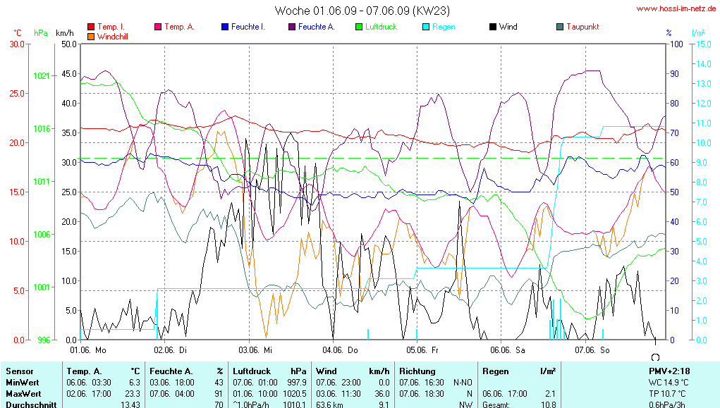Click the orange Windchill legend swatch
Screen dimensions: 720x408
pos(91,36)
